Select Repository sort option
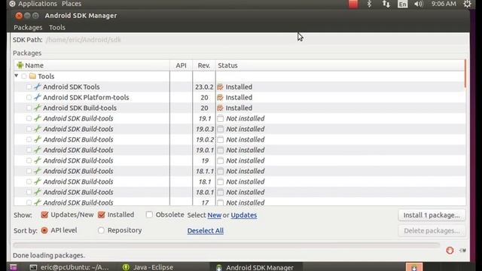 pyautogui.click(x=101, y=230)
